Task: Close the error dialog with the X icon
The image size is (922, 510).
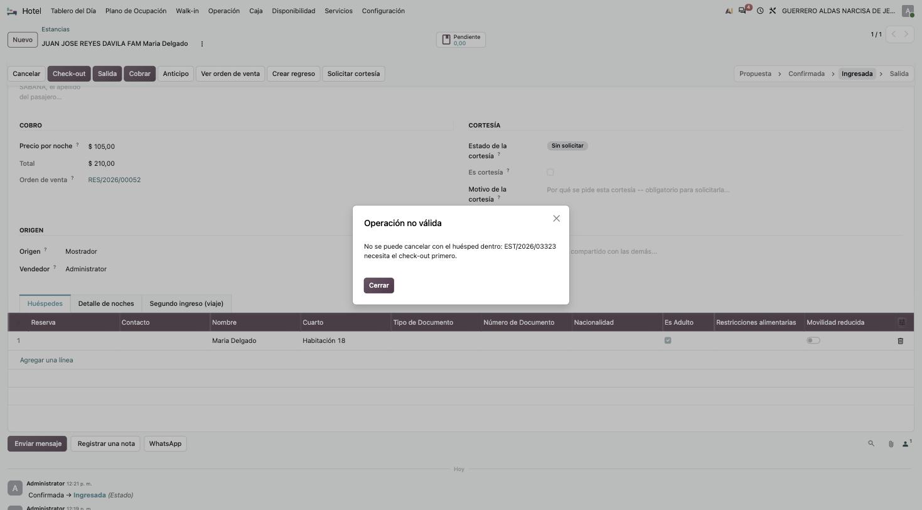Action: click(x=556, y=219)
